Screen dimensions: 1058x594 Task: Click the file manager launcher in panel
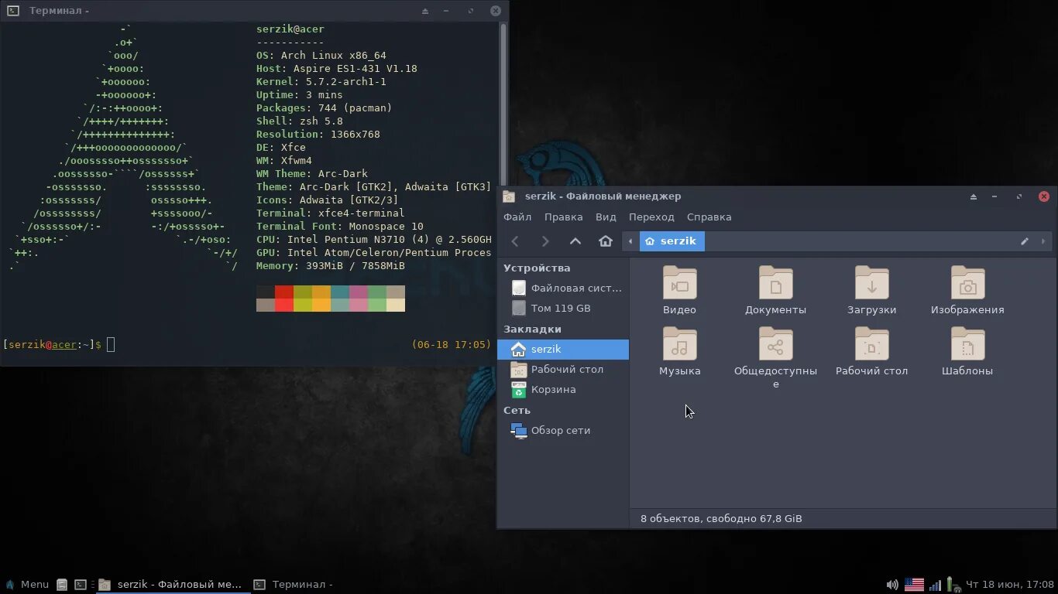tap(62, 585)
